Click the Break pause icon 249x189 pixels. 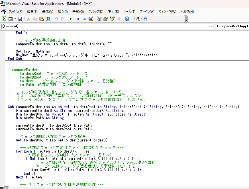[78, 19]
